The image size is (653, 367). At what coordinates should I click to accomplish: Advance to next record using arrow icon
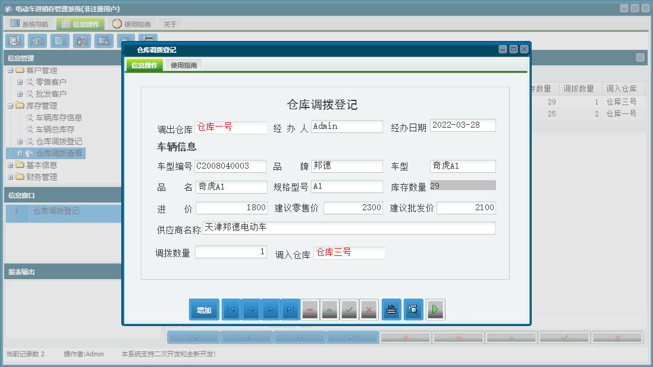pos(271,309)
